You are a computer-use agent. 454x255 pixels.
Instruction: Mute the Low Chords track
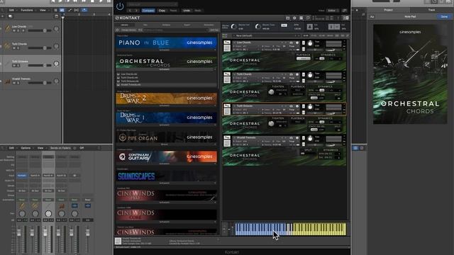pyautogui.click(x=14, y=30)
